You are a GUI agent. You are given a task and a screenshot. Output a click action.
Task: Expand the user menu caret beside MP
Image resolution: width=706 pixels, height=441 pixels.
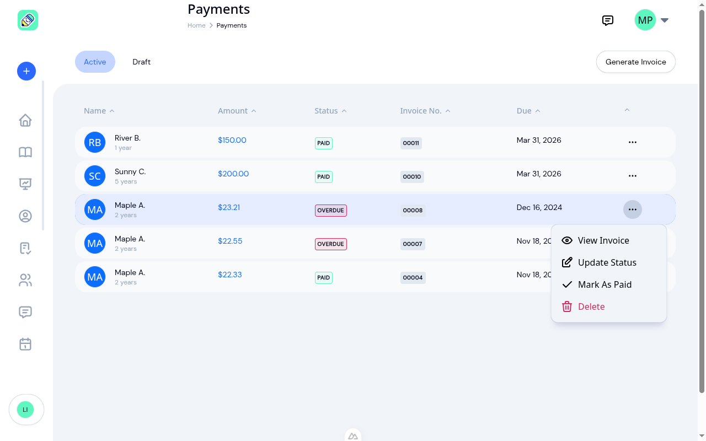click(x=665, y=20)
